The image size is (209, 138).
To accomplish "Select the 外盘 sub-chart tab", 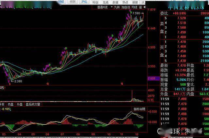I will [x=20, y=104].
